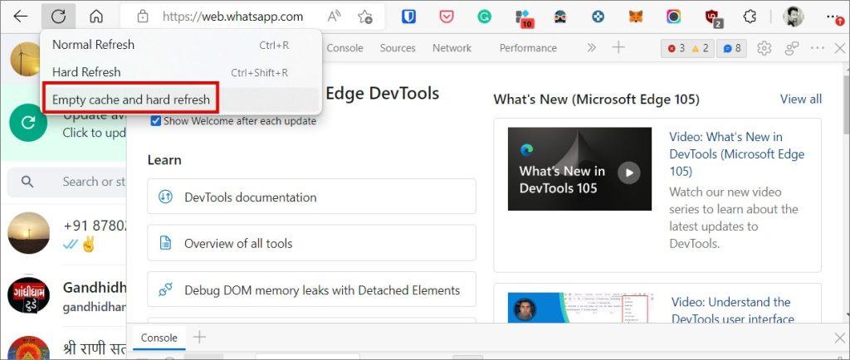Screen dimensions: 850x360
Task: Click the address bar URL field
Action: [x=233, y=17]
